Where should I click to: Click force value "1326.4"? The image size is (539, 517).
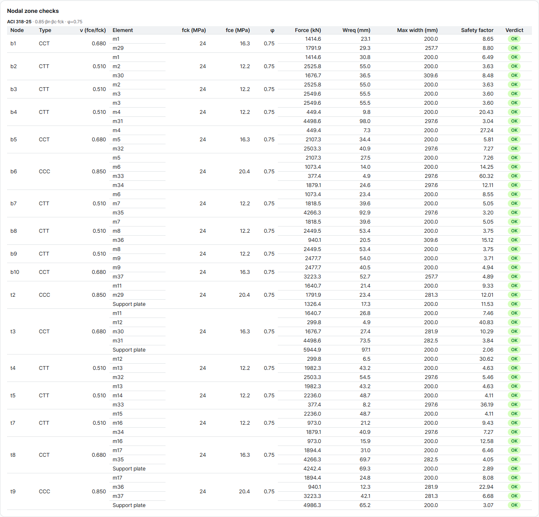313,304
